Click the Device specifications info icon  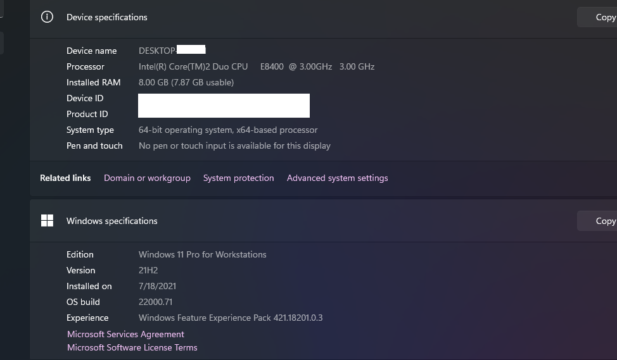tap(47, 17)
